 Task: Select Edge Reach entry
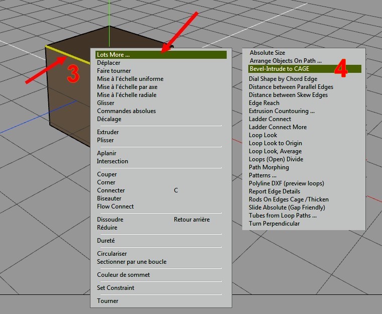click(264, 103)
